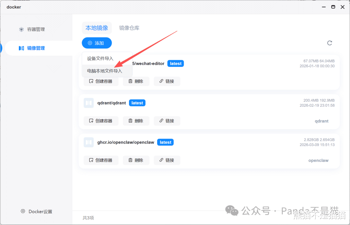This screenshot has width=350, height=225.
Task: Create container from qdrant/qdrant image
Action: point(101,121)
